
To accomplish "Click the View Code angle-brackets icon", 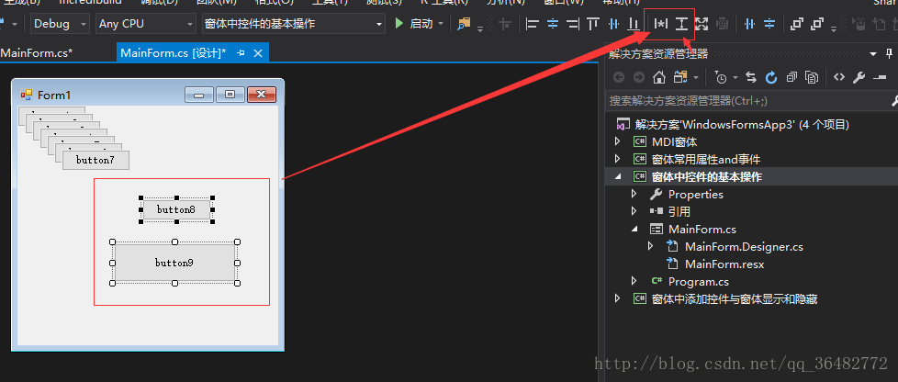I will [839, 77].
